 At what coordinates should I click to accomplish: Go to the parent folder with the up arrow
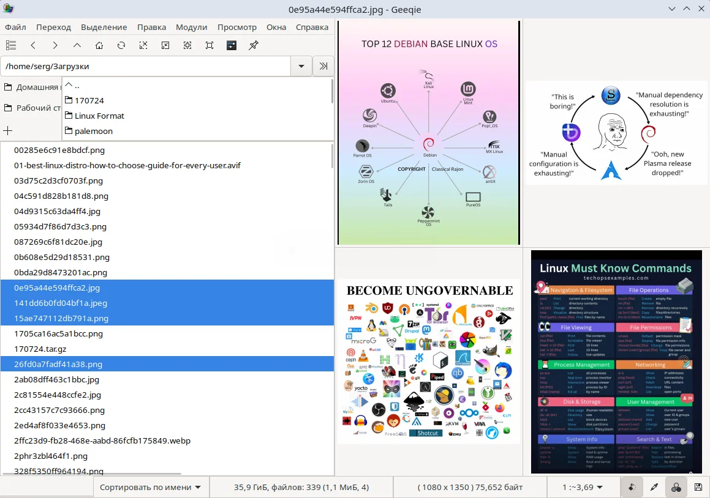point(77,45)
